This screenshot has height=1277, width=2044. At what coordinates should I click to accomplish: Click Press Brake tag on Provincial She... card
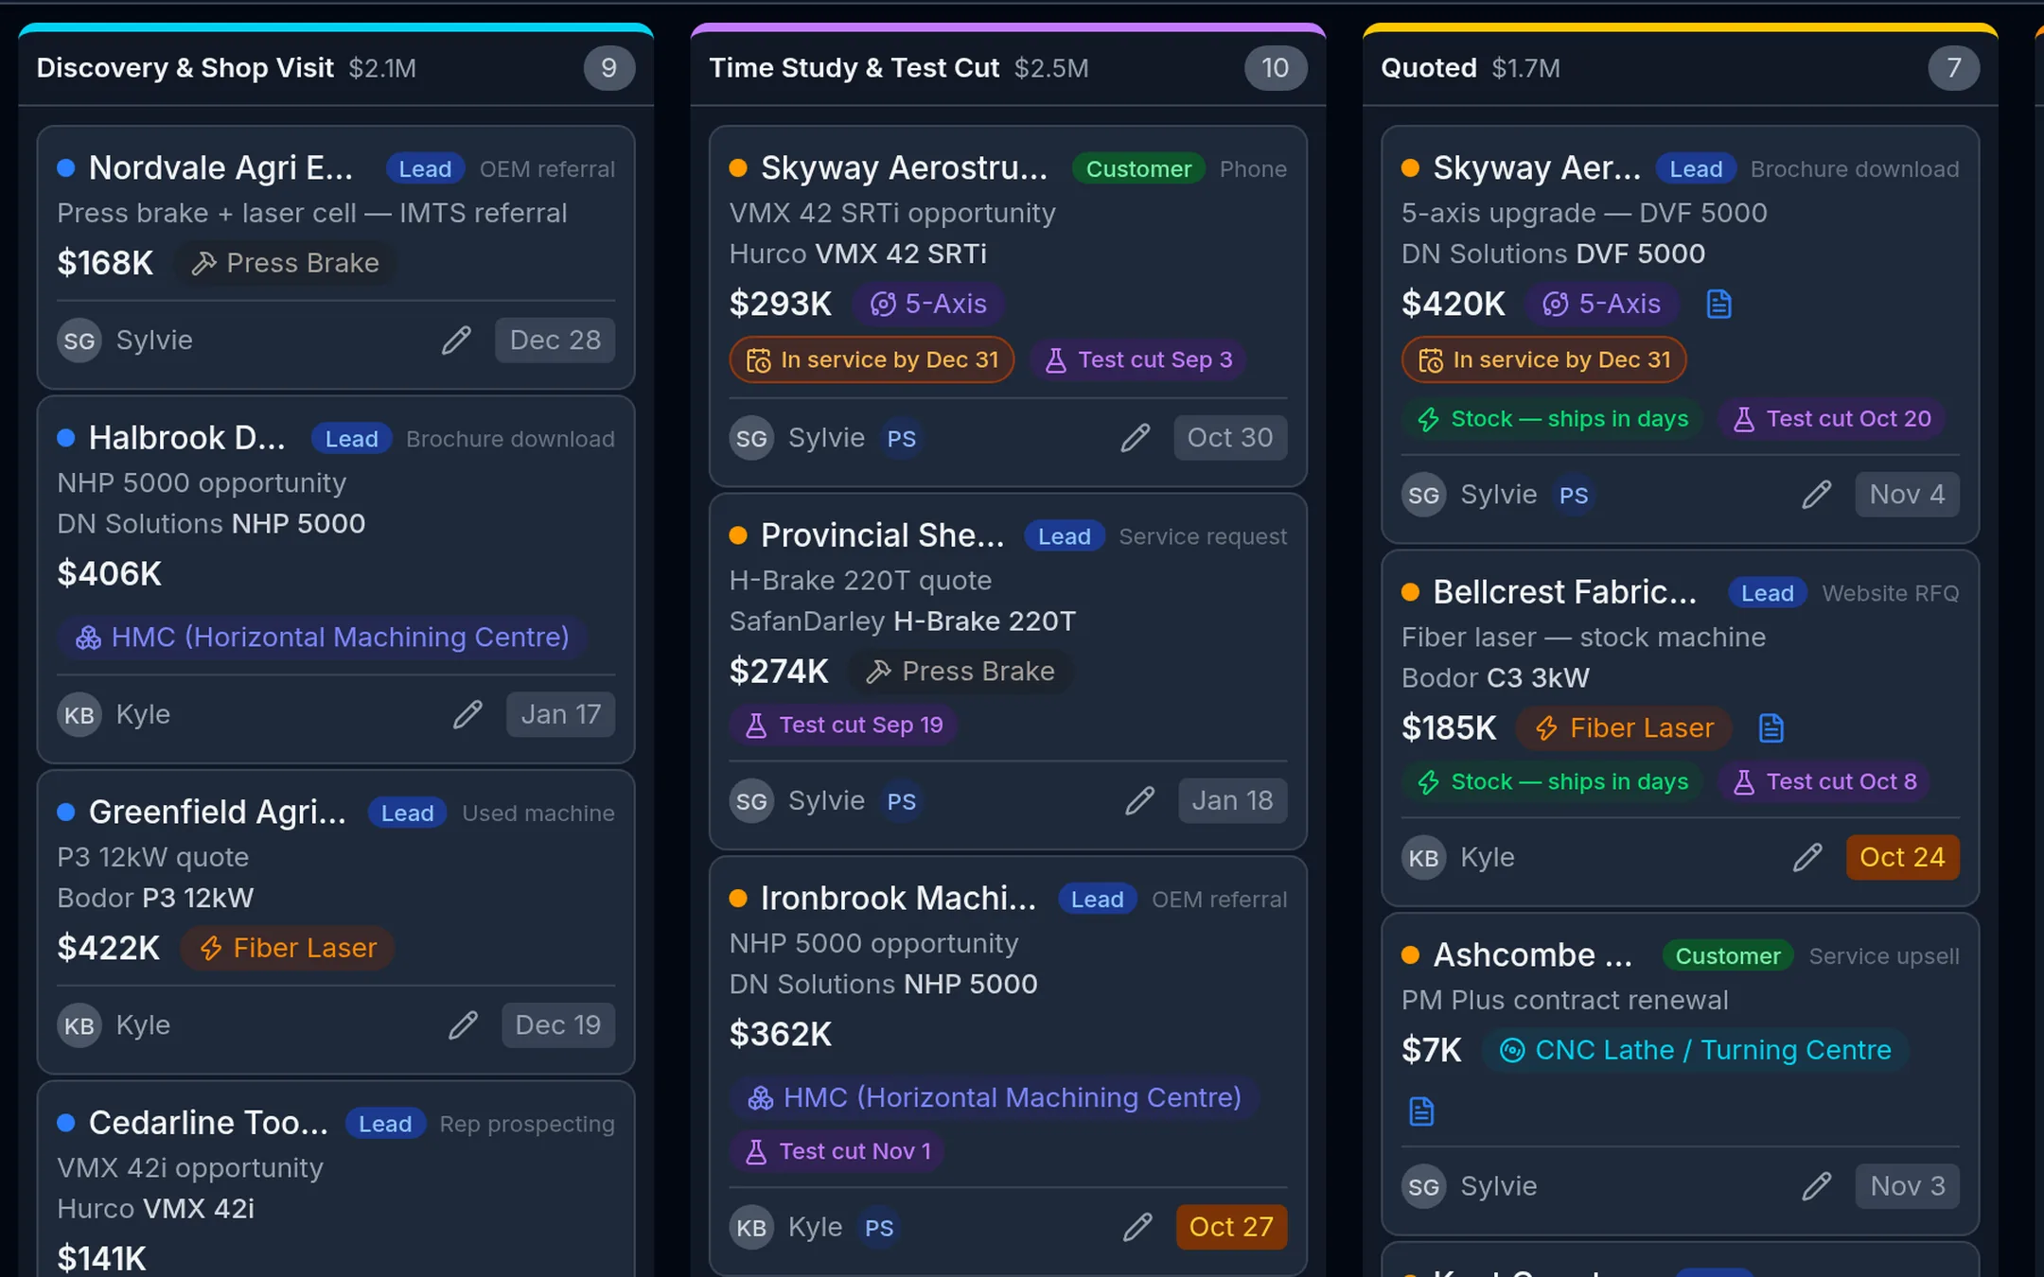coord(960,671)
